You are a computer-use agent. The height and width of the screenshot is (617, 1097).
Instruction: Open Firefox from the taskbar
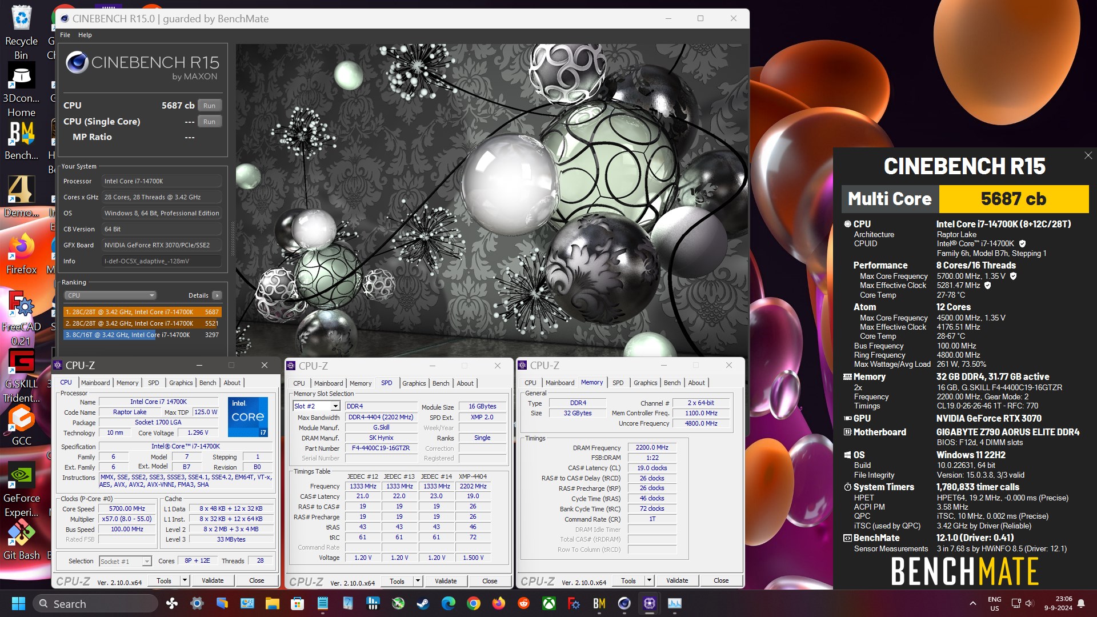tap(498, 603)
